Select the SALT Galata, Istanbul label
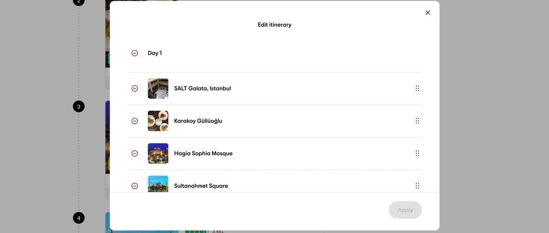Viewport: 549px width, 233px height. tap(202, 89)
